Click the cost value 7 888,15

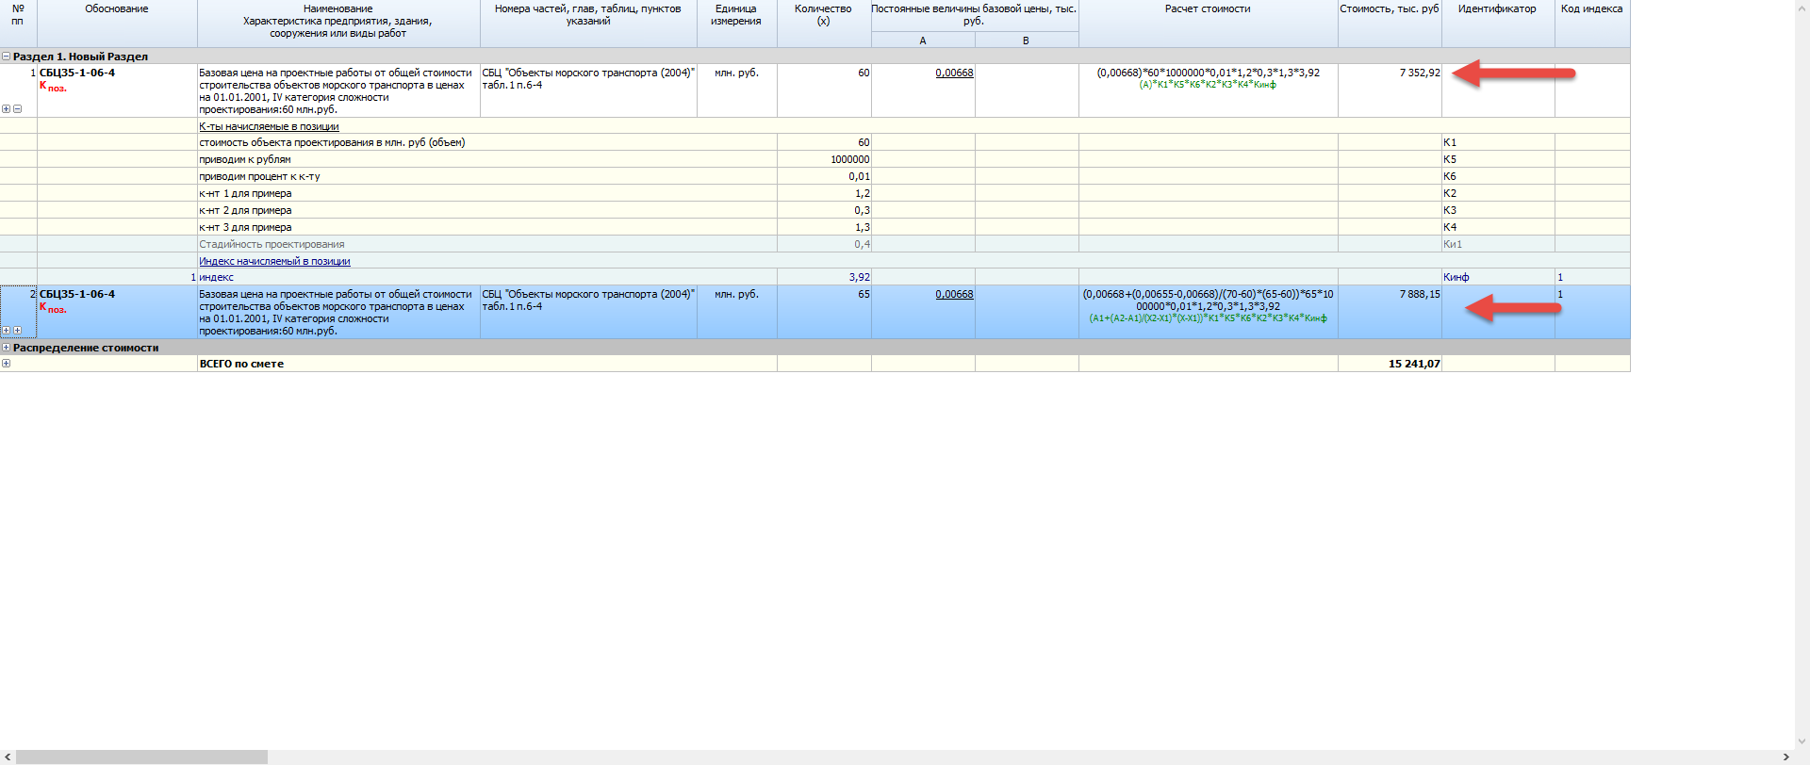coord(1420,294)
